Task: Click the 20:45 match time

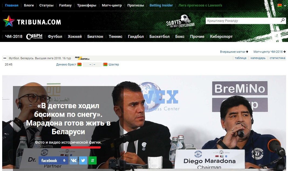Action: [9, 64]
